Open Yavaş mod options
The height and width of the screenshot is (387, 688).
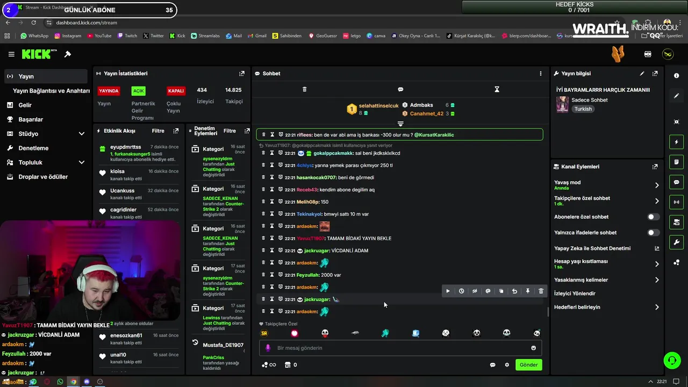[606, 185]
